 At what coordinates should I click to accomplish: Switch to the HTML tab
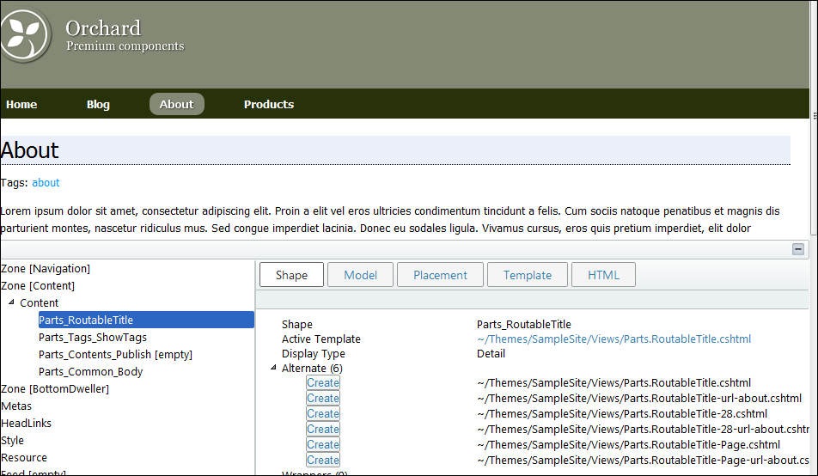click(603, 275)
